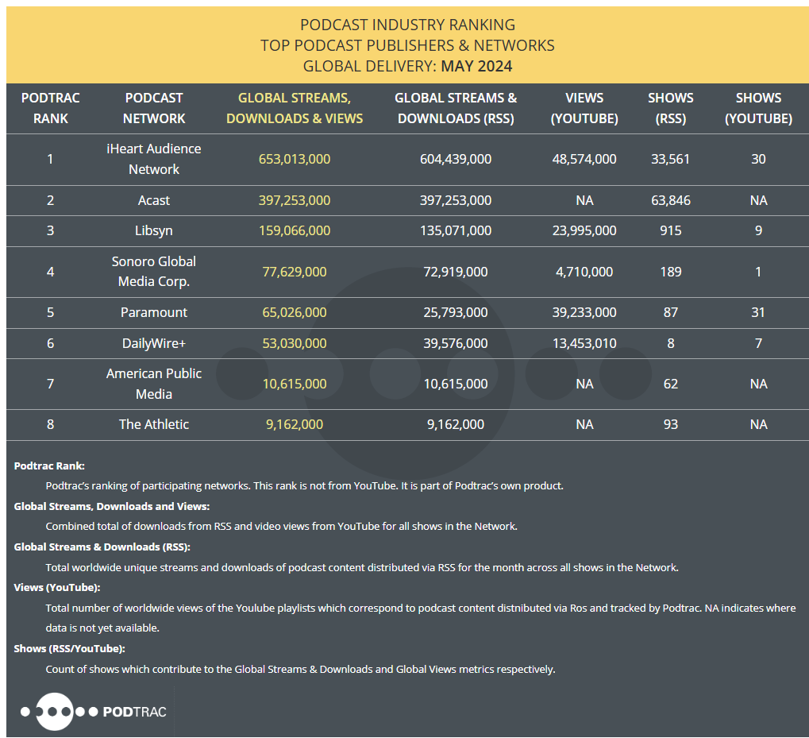Click the DailyWire+ network name
809x738 pixels.
pos(154,343)
